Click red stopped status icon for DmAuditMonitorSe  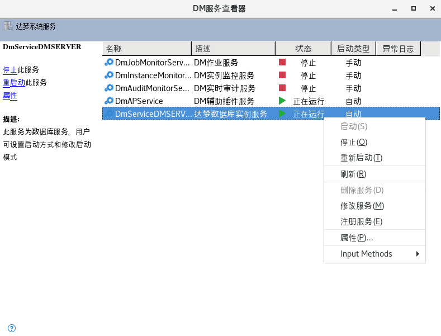[x=282, y=88]
